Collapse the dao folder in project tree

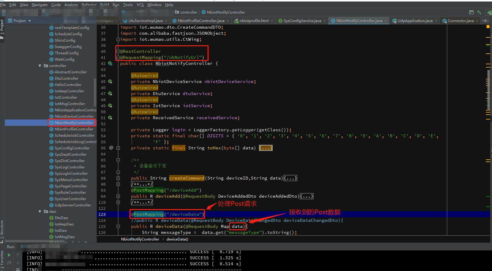tap(40, 211)
